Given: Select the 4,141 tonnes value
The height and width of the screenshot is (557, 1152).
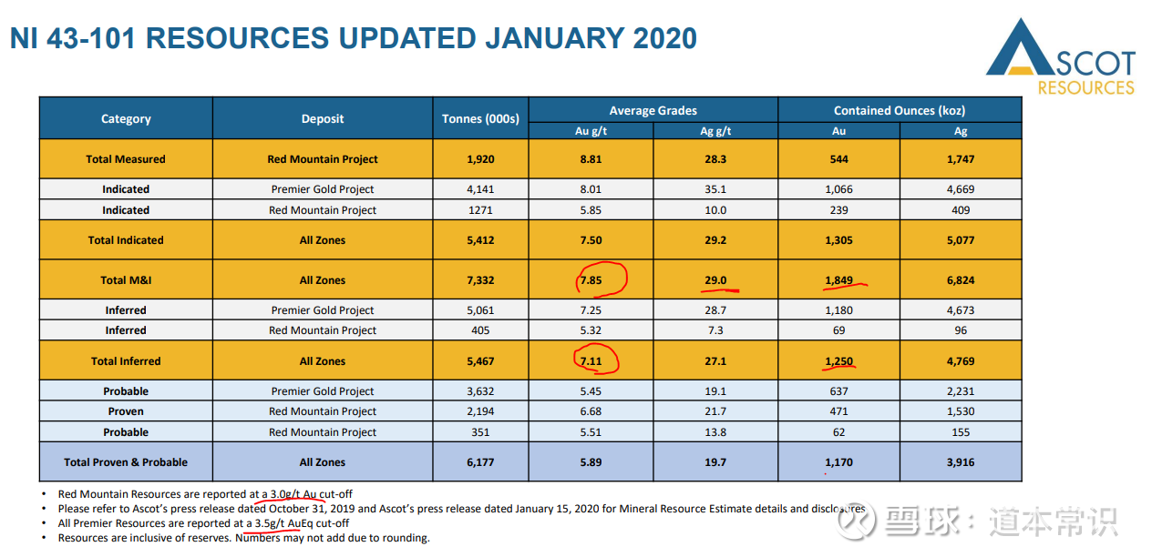Looking at the screenshot, I should point(480,189).
